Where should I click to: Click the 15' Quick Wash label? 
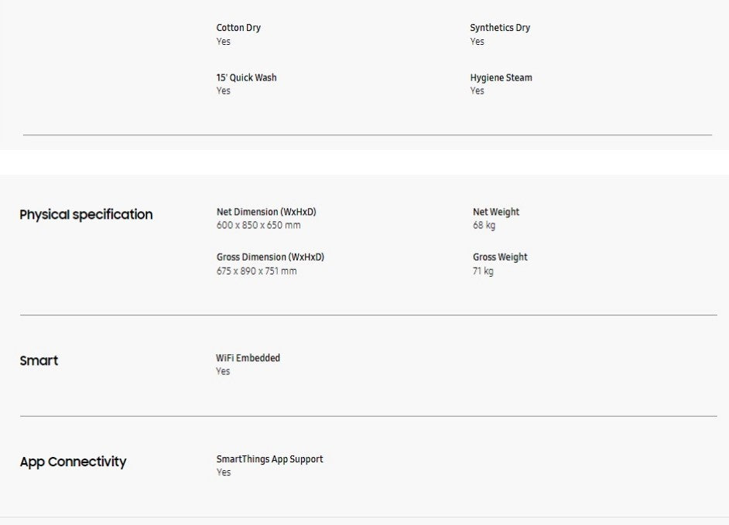pos(246,77)
